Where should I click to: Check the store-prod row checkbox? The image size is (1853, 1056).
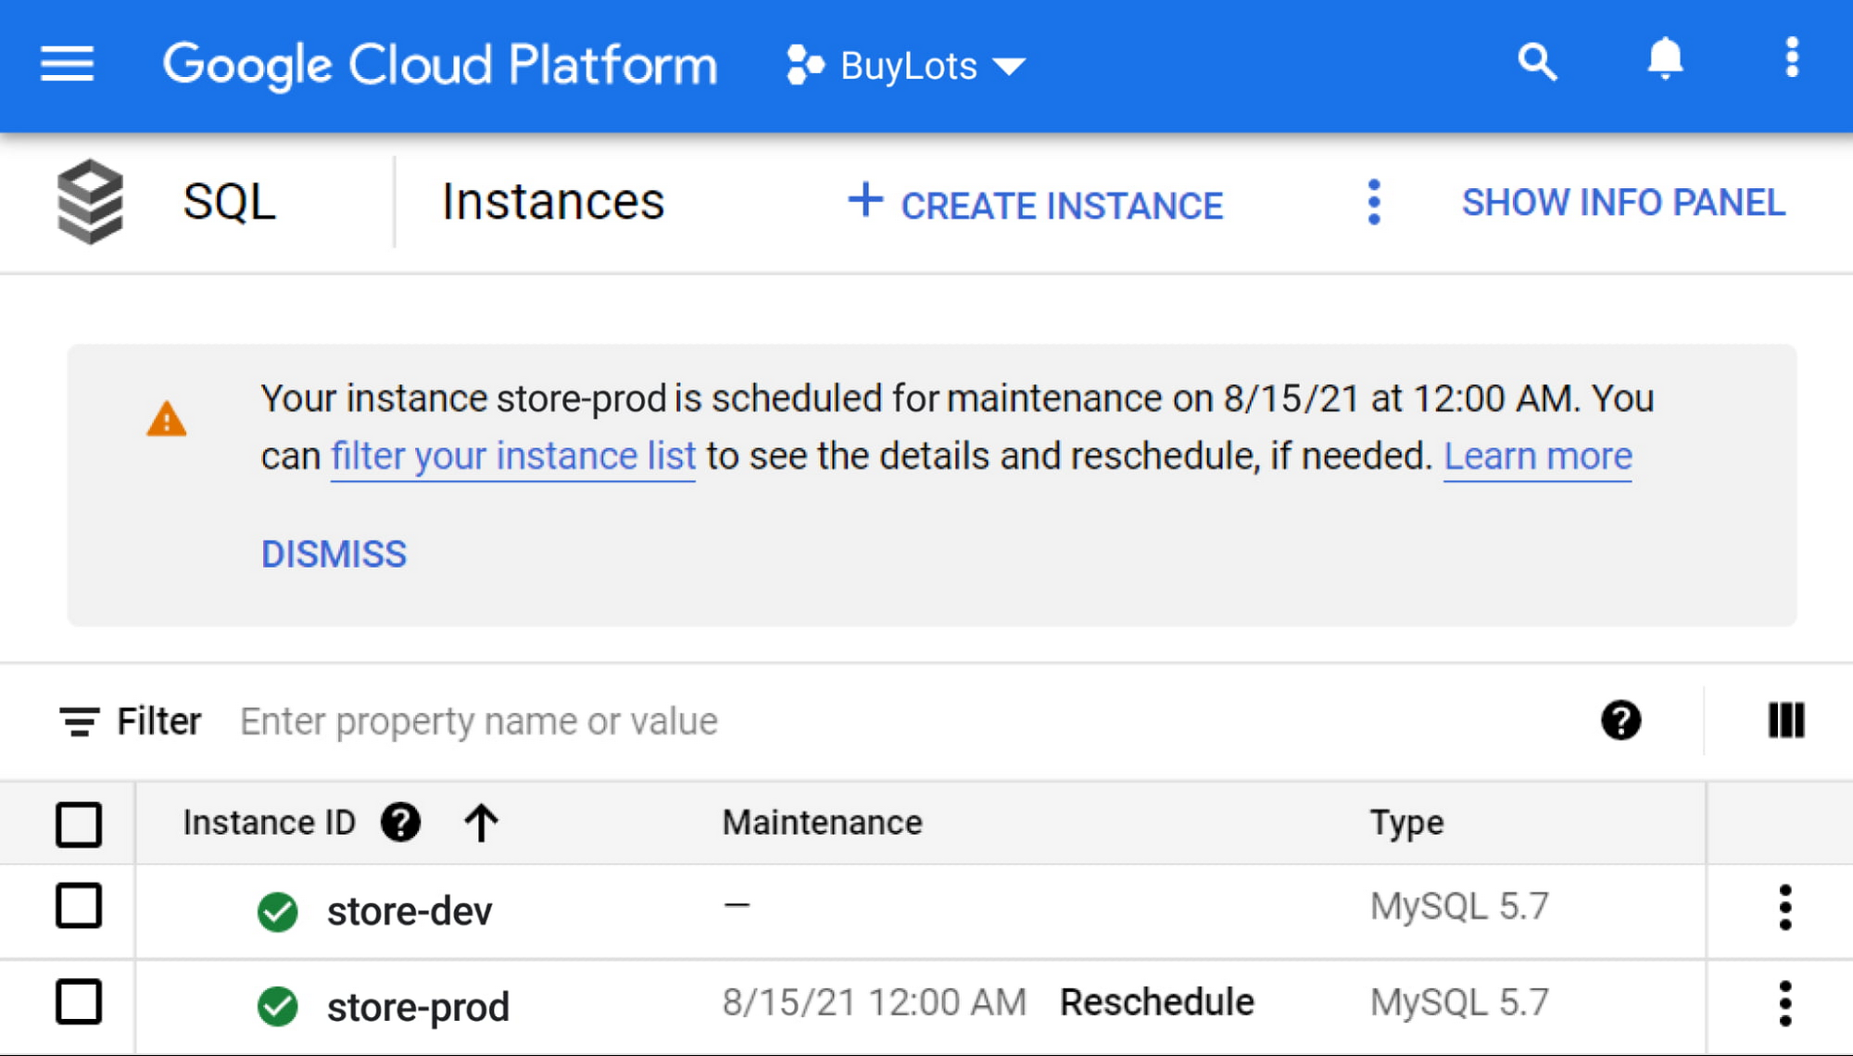tap(79, 1002)
